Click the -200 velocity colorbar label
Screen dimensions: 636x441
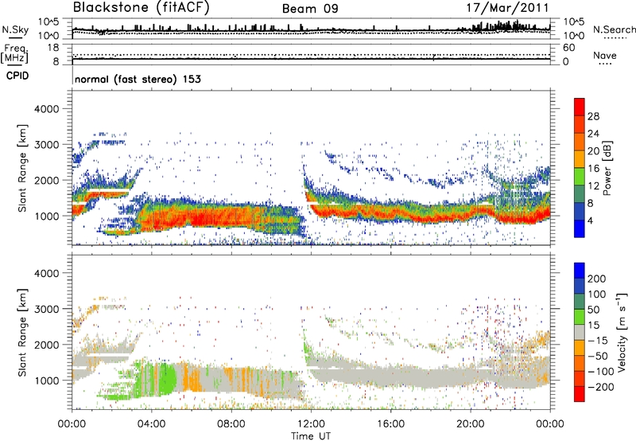[x=601, y=387]
